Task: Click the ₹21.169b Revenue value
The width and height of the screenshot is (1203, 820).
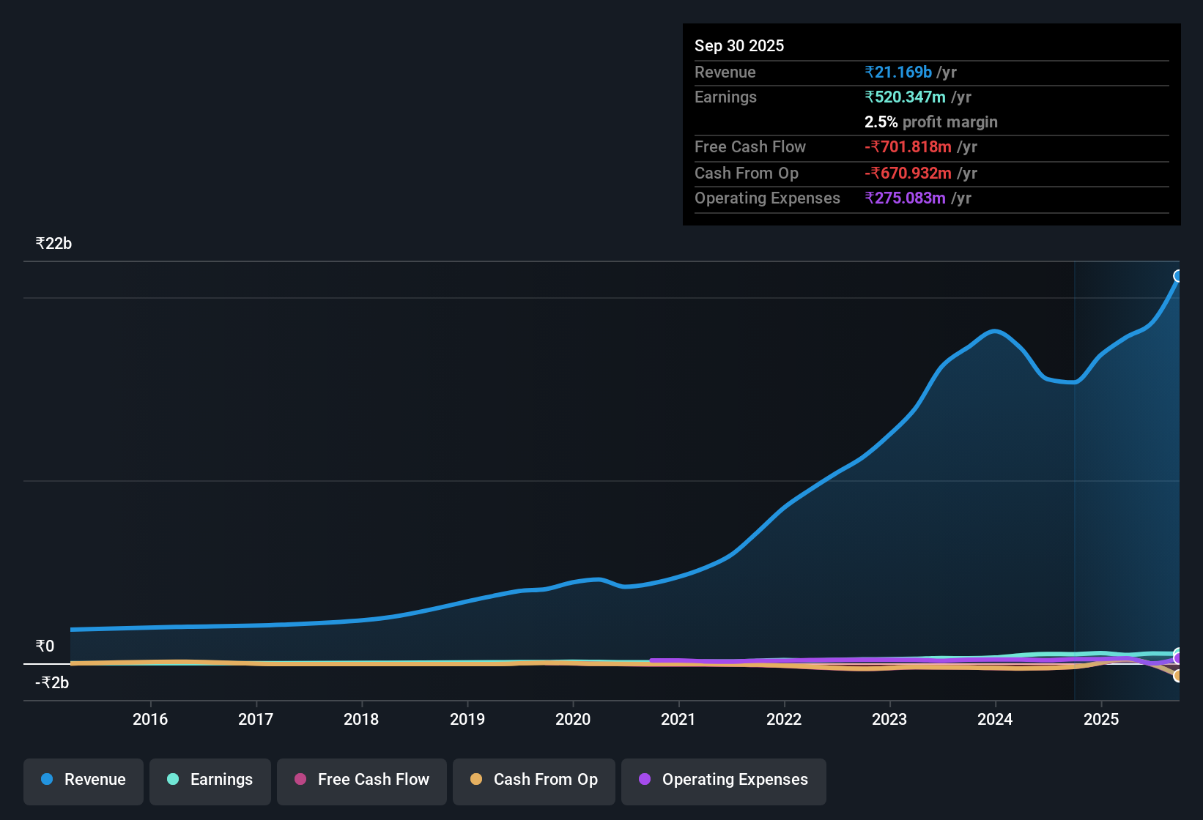Action: (x=899, y=72)
